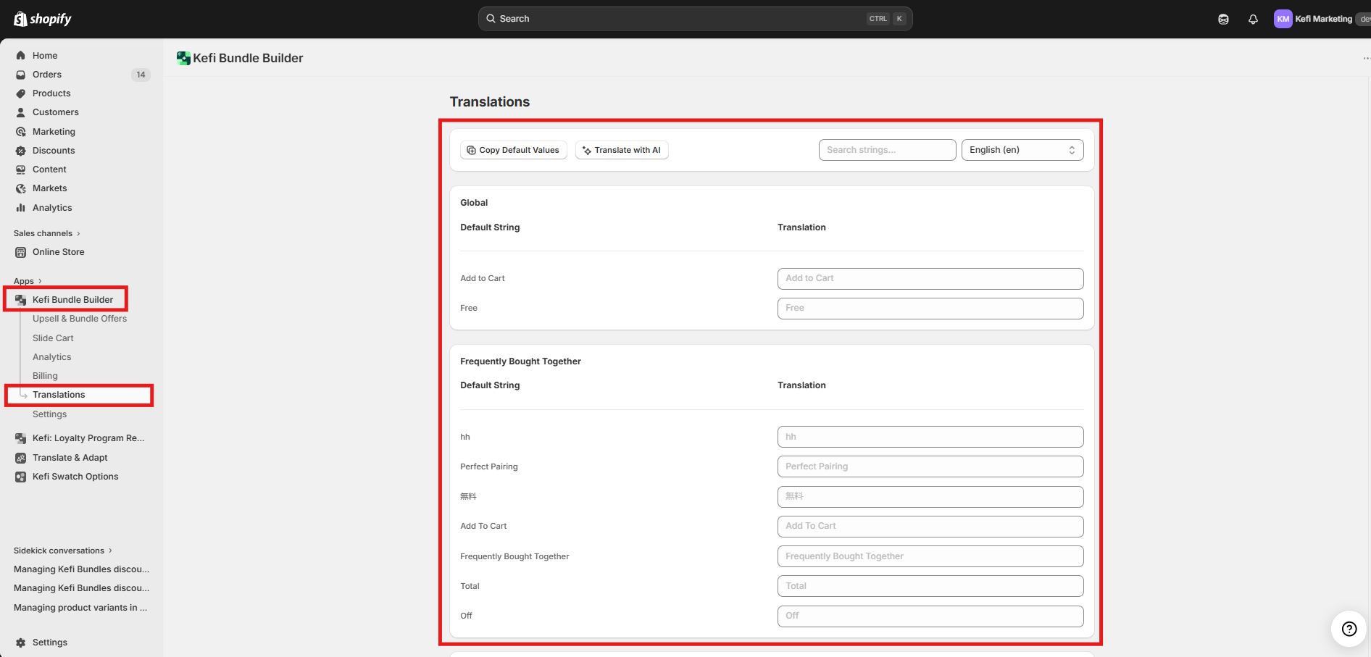Click the Search strings input field
1371x657 pixels.
click(887, 150)
